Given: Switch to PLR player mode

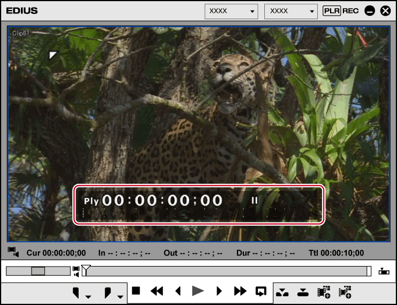Looking at the screenshot, I should pos(332,11).
